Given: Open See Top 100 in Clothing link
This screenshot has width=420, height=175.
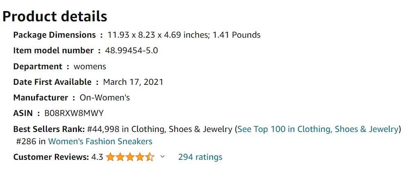Looking at the screenshot, I should 318,129.
